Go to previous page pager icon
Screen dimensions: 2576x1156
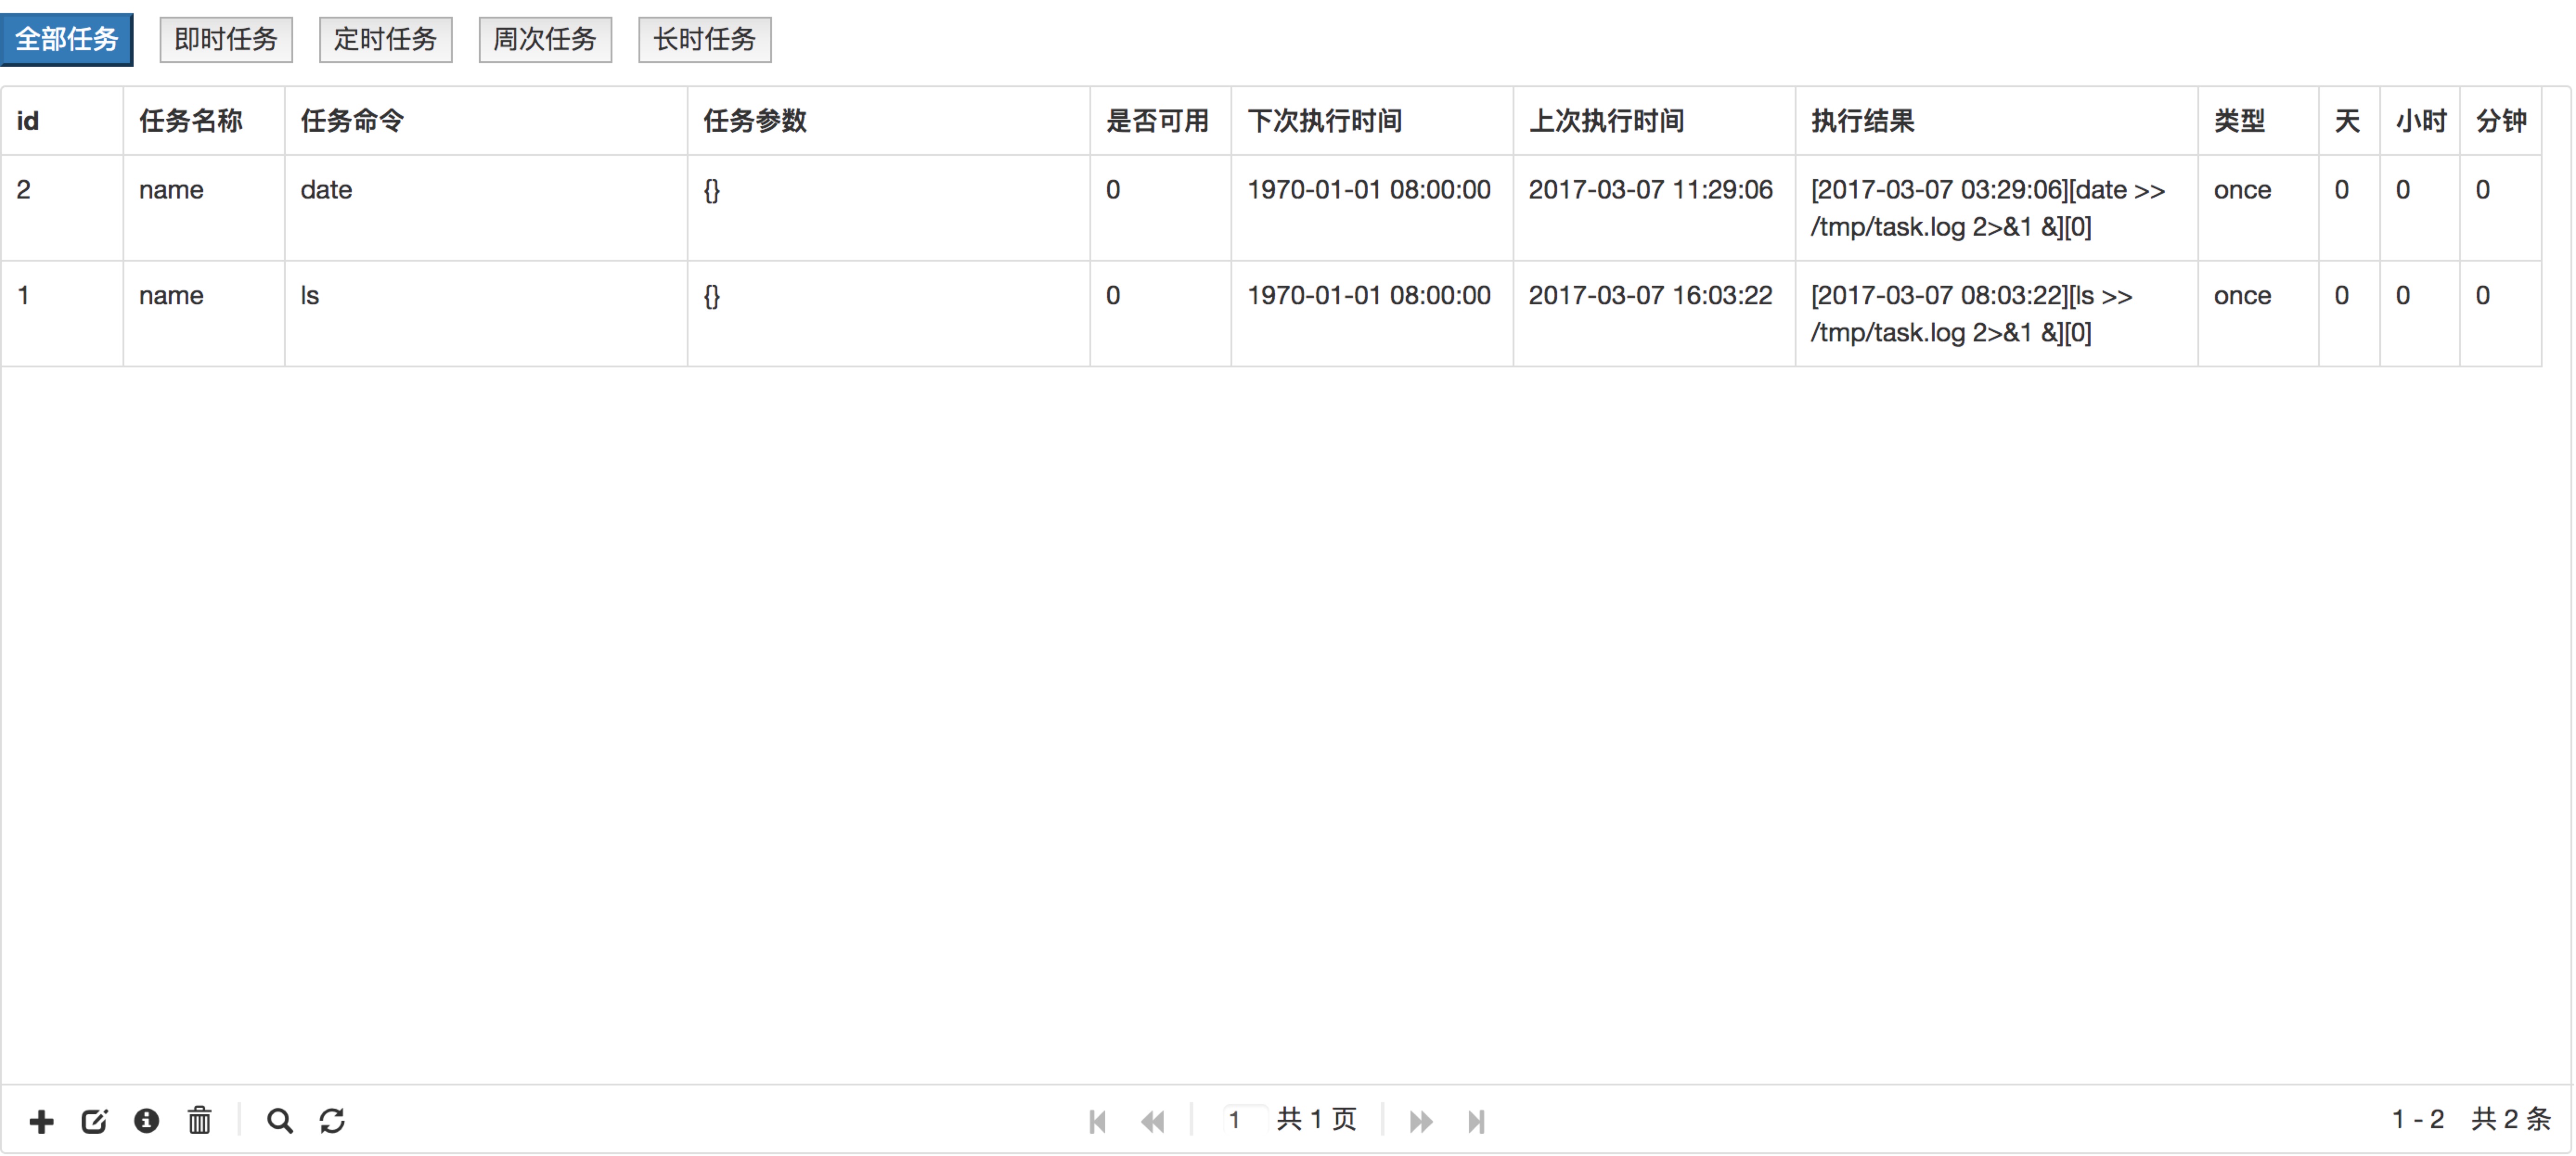[1153, 1122]
